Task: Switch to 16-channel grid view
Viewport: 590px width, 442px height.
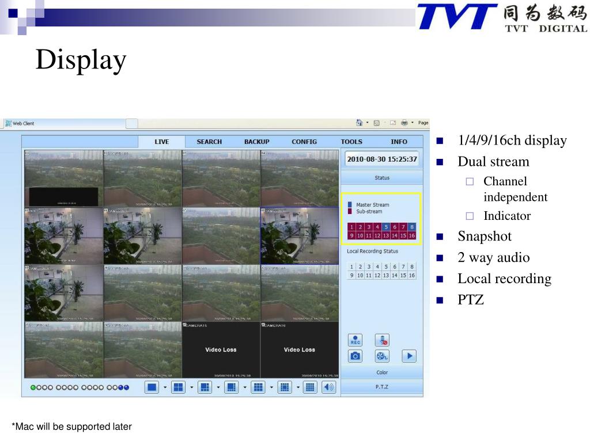Action: click(x=310, y=387)
